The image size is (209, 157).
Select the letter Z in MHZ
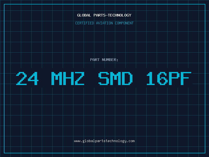click(x=80, y=78)
